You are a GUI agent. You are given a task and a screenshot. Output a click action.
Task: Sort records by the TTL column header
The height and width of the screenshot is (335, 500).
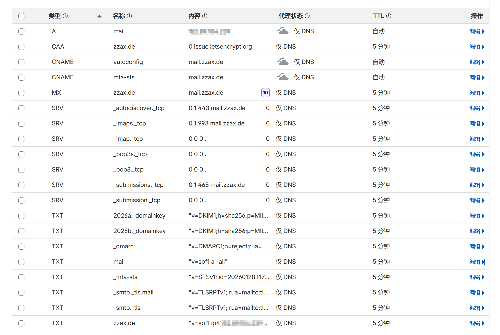click(x=378, y=16)
